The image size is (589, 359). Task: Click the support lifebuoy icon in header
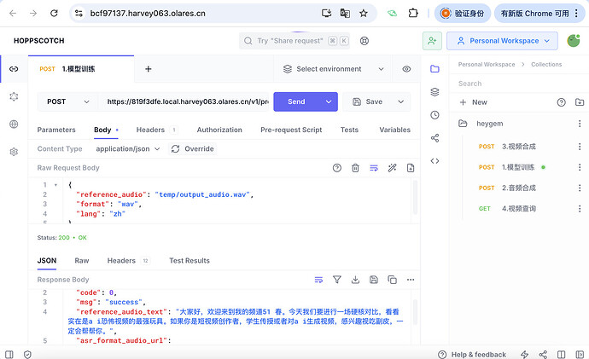[364, 41]
